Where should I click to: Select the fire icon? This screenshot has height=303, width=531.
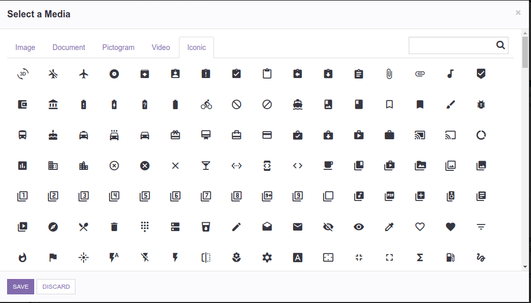(22, 258)
